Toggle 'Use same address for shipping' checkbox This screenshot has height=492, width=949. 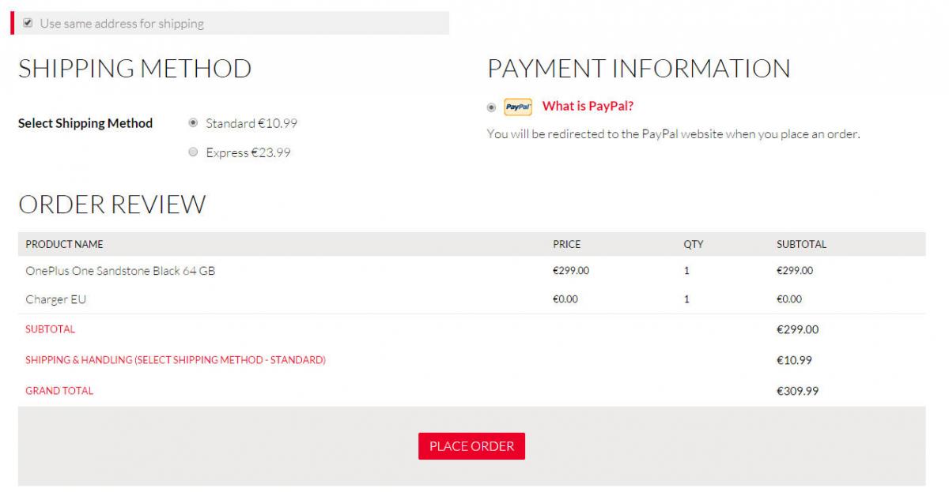(x=28, y=23)
